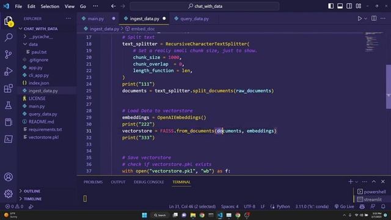Open the Customize Layout button

point(359,6)
